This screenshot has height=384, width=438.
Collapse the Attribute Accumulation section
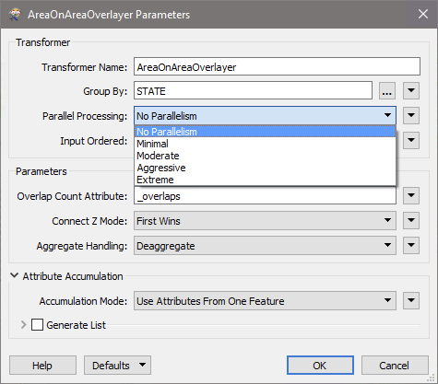(x=14, y=275)
